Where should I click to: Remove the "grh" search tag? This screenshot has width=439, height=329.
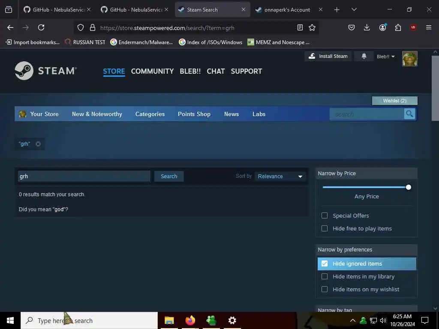click(38, 144)
